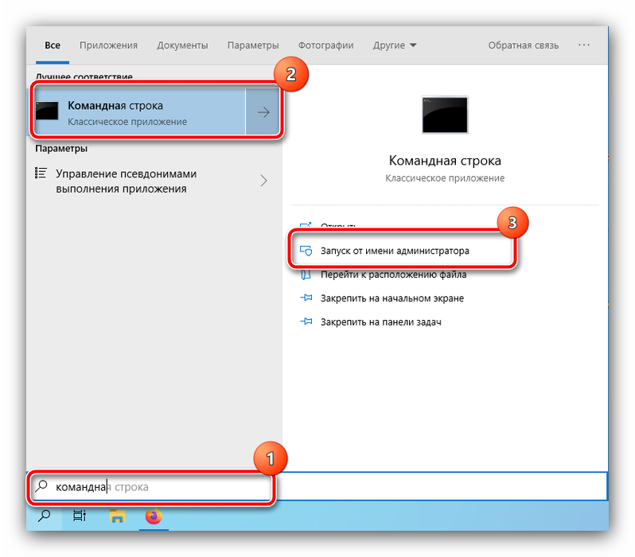Screen dimensions: 635x557
Task: Open the Фотографии search tab
Action: 326,45
